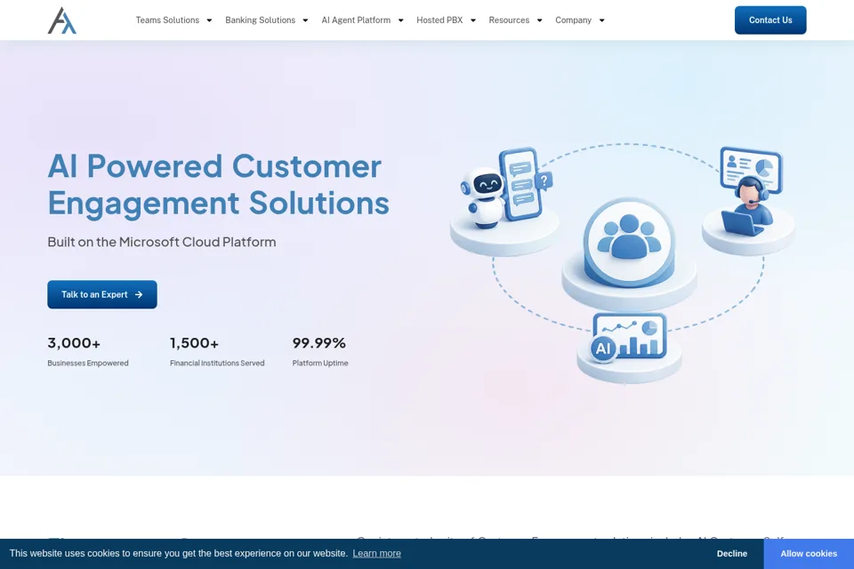This screenshot has width=854, height=569.
Task: Click the chatbot robot illustration
Action: pos(485,197)
